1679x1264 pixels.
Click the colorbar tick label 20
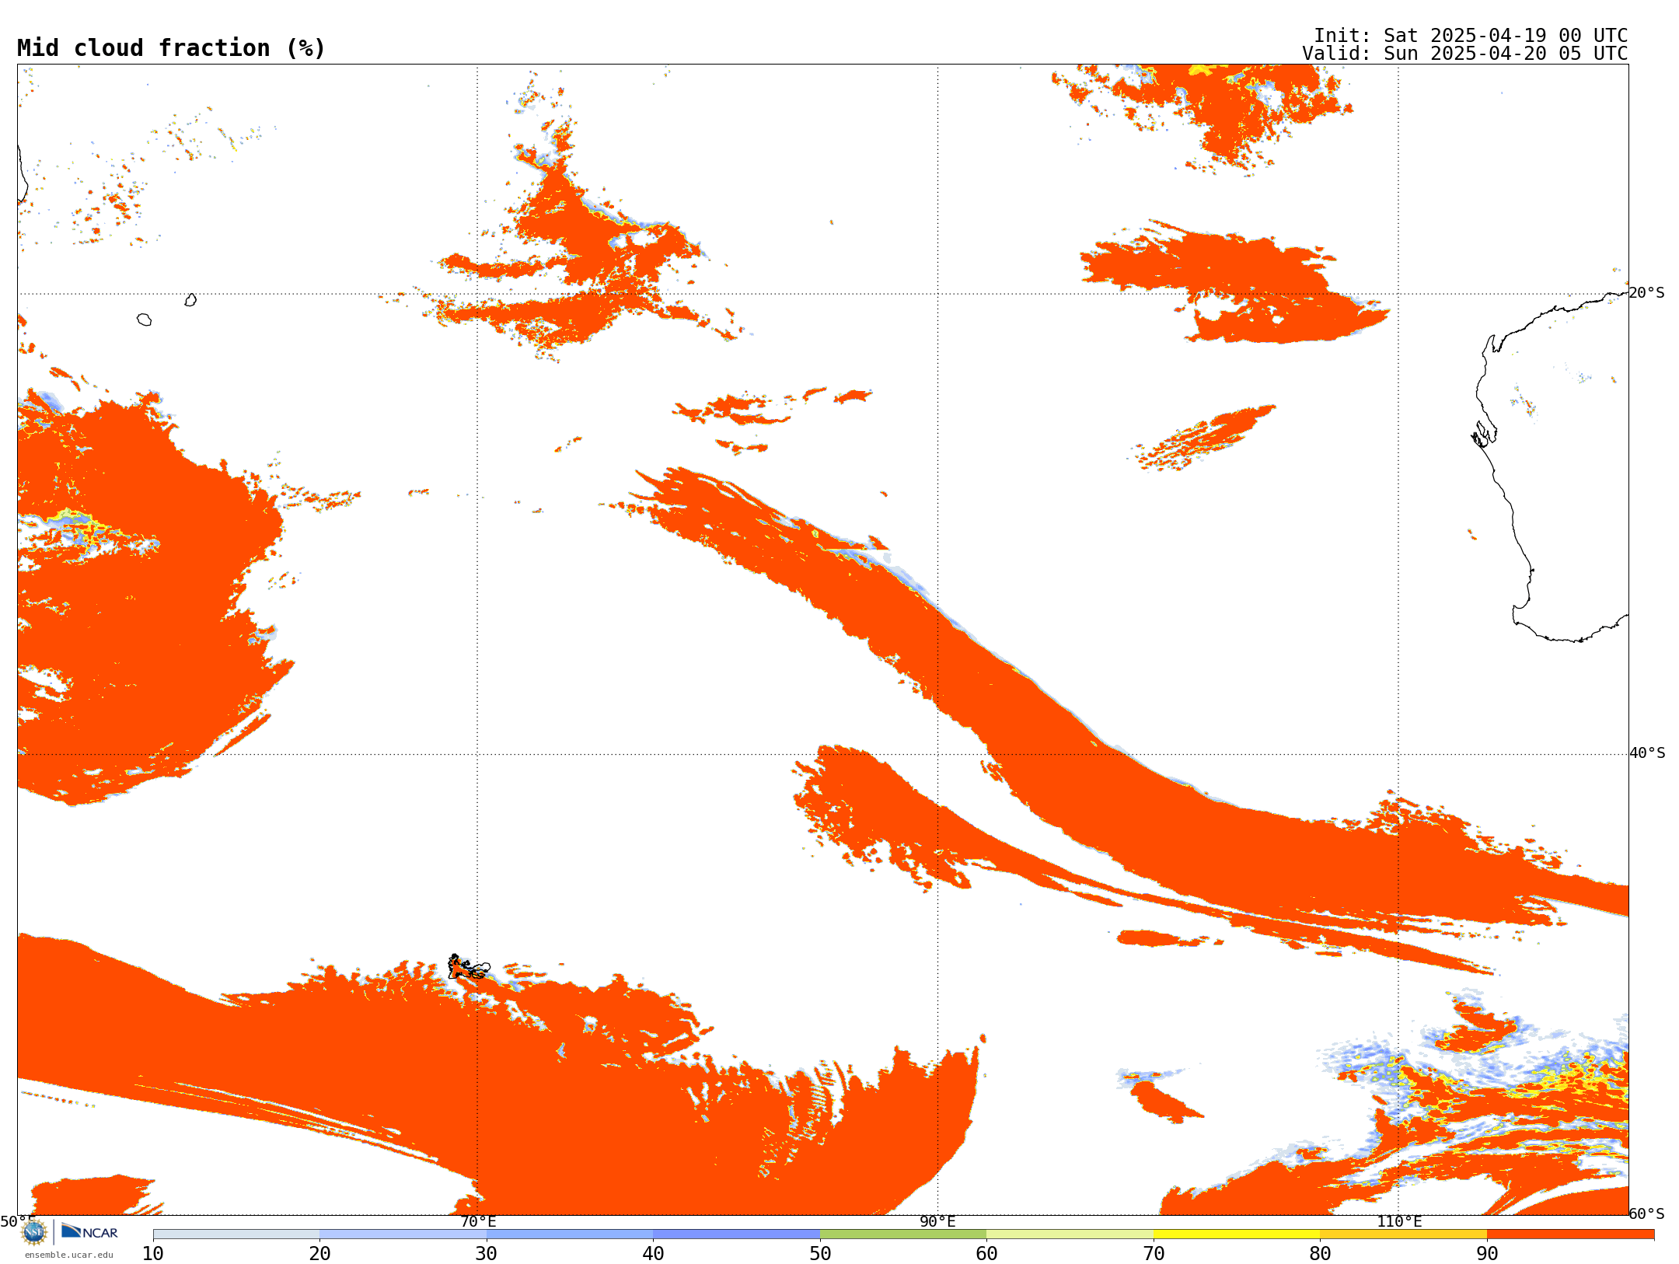point(319,1253)
